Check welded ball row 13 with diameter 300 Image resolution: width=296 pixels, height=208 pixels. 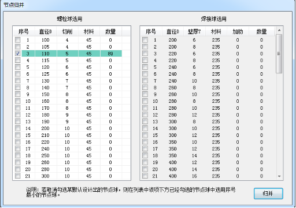(x=145, y=121)
